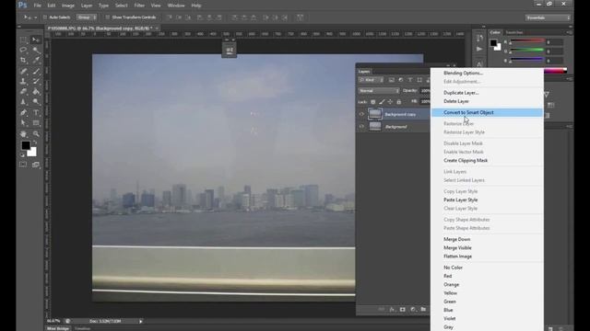The width and height of the screenshot is (590, 331).
Task: Select the Horizontal Type tool
Action: [x=36, y=112]
